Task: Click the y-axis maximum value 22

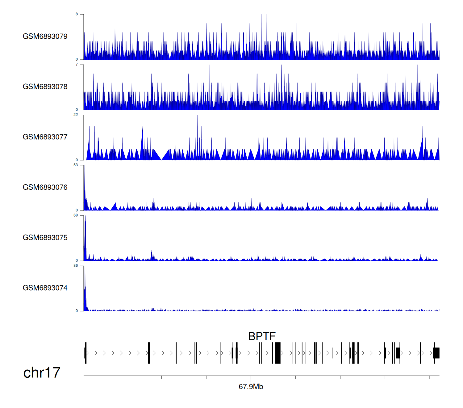Action: click(76, 115)
